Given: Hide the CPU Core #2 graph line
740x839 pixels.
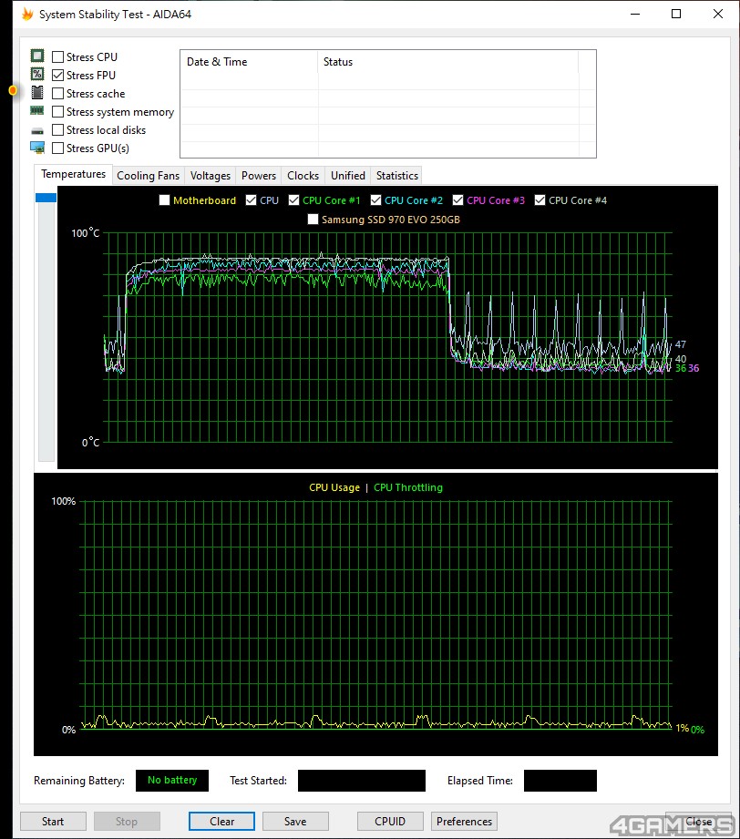Looking at the screenshot, I should (x=375, y=200).
